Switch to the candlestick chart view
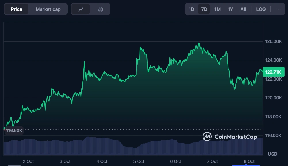 [x=100, y=9]
